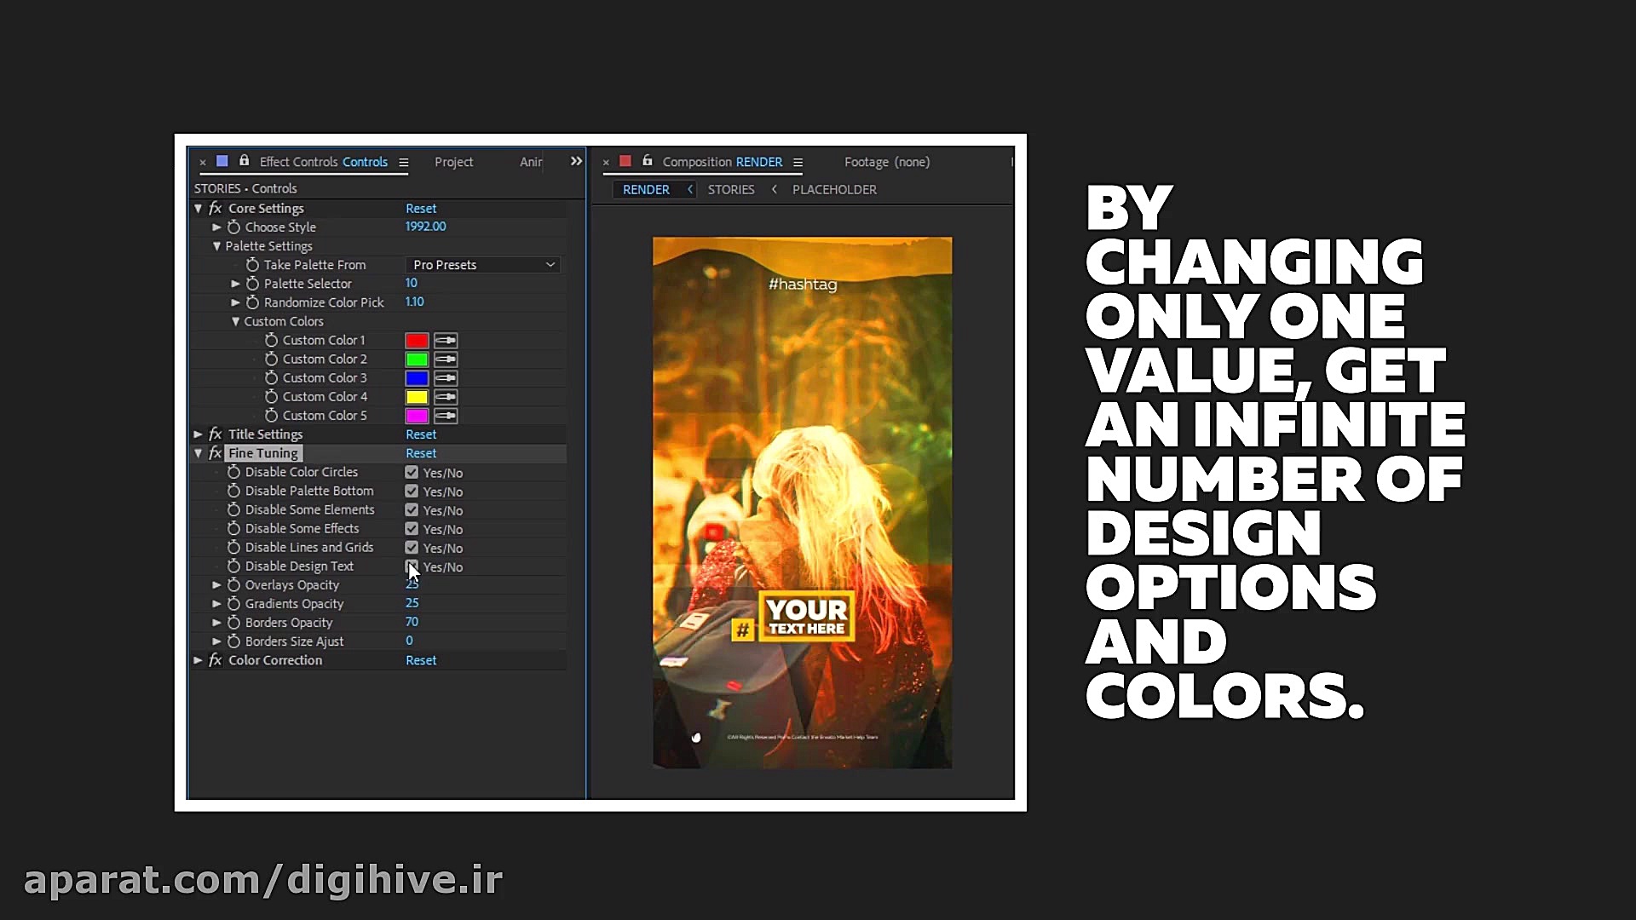Open the Effect Controls panel menu icon
The width and height of the screenshot is (1636, 920).
404,163
